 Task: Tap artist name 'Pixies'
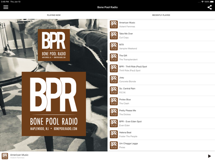click(122, 147)
